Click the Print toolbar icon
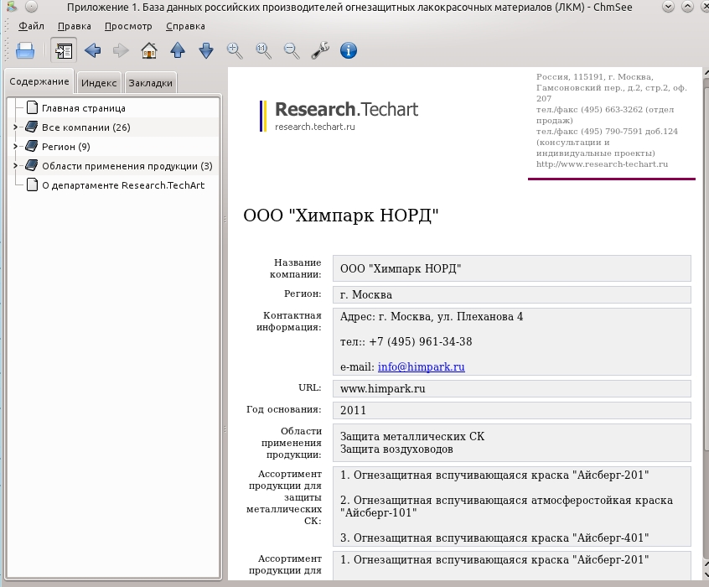The image size is (709, 587). [25, 50]
